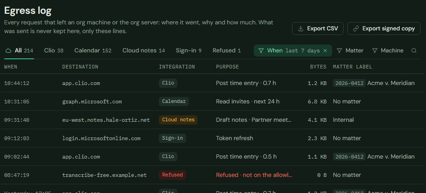Open the Machine filter
Screen dimensions: 426x193
388,51
